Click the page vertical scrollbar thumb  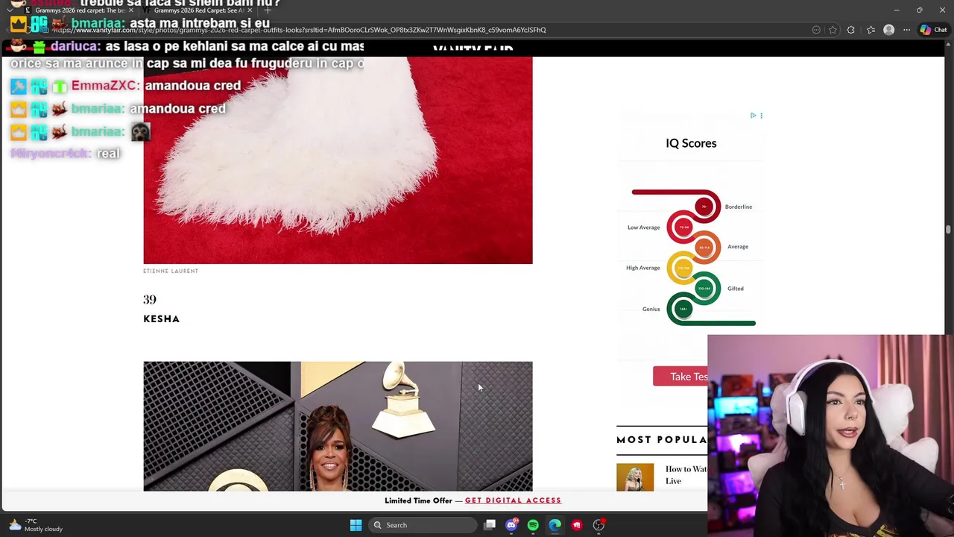[x=948, y=230]
